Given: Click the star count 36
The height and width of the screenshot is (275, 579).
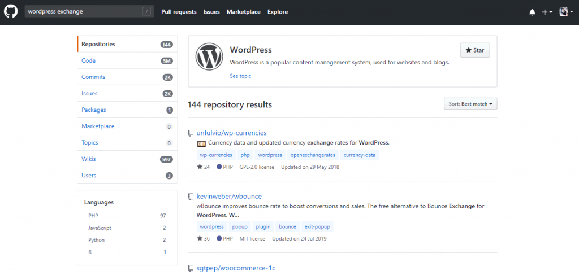Looking at the screenshot, I should coord(204,238).
